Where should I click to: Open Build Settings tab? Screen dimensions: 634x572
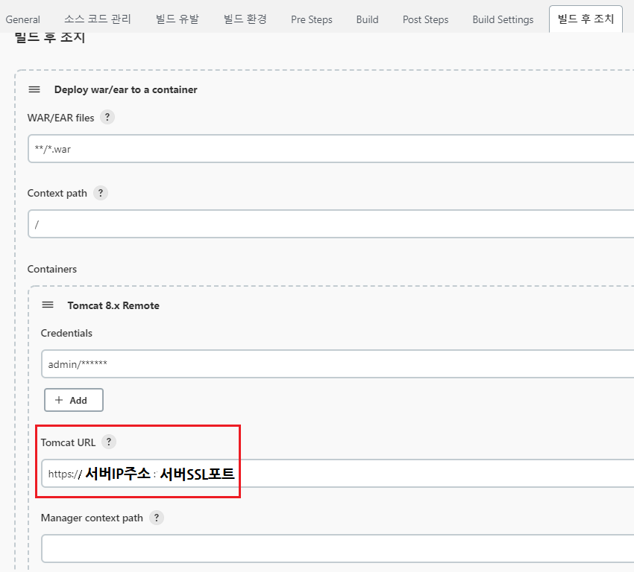(x=503, y=19)
